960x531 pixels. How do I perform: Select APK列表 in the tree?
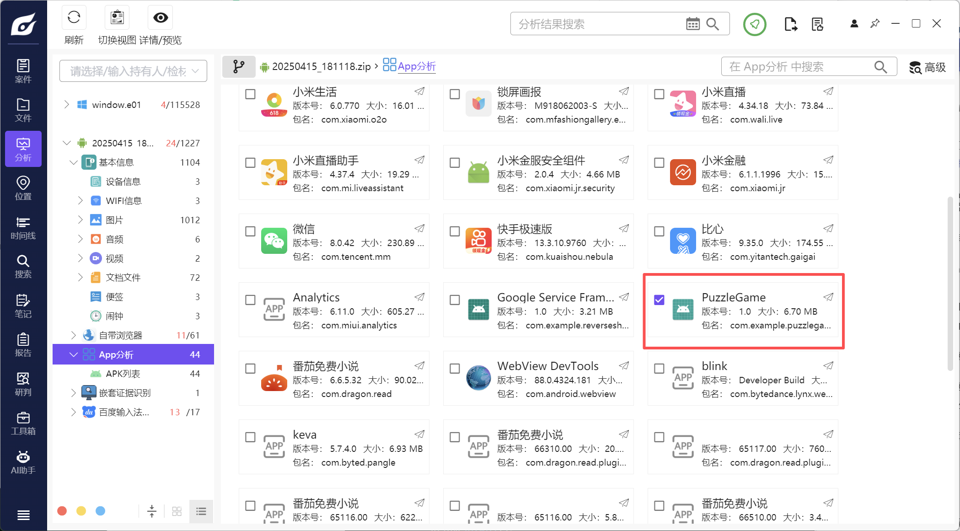point(123,374)
